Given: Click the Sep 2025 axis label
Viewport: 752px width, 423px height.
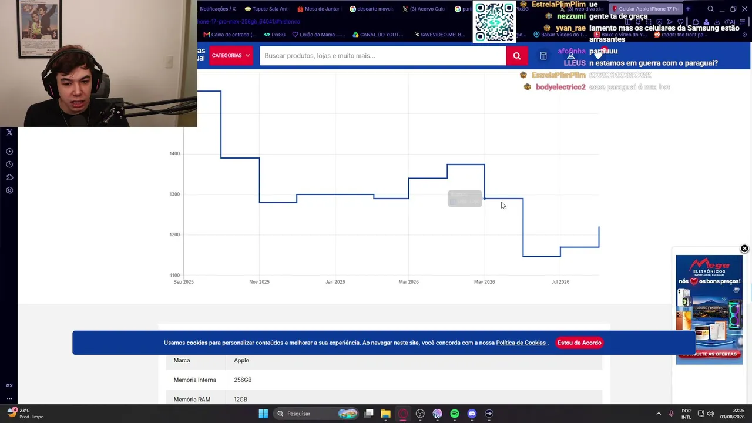Looking at the screenshot, I should (183, 282).
